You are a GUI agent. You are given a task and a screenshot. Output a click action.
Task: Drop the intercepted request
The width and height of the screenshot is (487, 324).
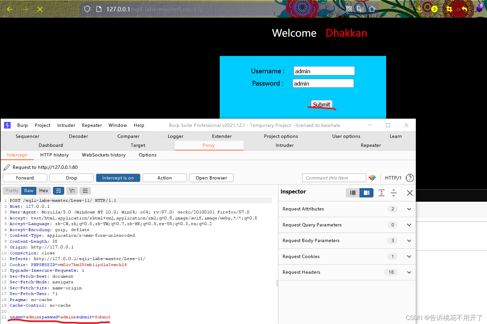click(x=72, y=178)
